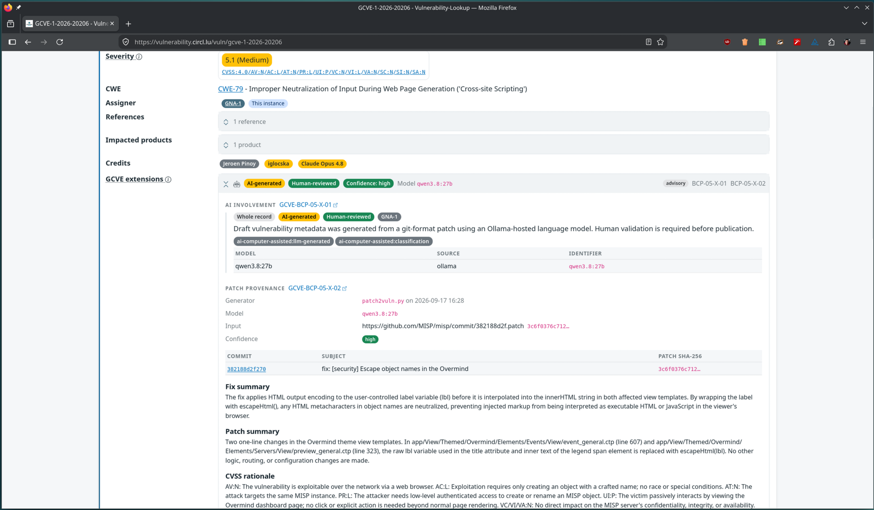Expand the 1 reference section
Screen dimensions: 874x510
click(x=493, y=122)
